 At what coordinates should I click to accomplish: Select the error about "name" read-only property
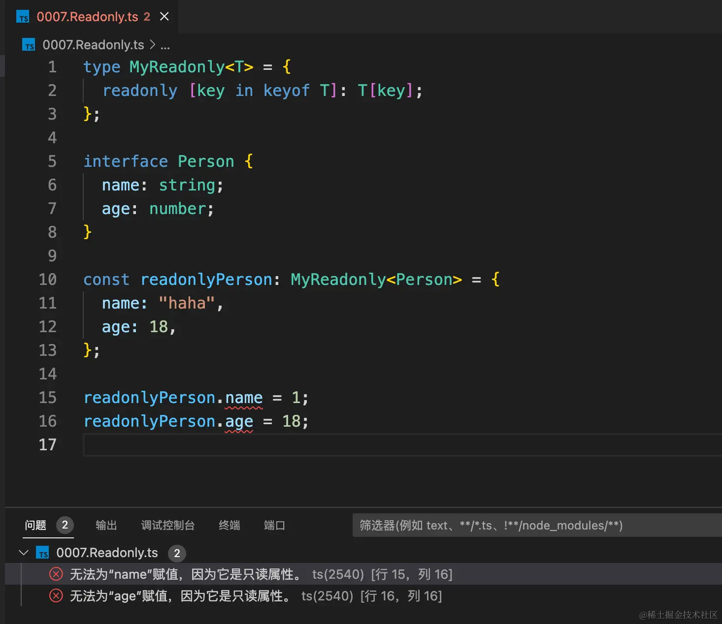tap(363, 574)
